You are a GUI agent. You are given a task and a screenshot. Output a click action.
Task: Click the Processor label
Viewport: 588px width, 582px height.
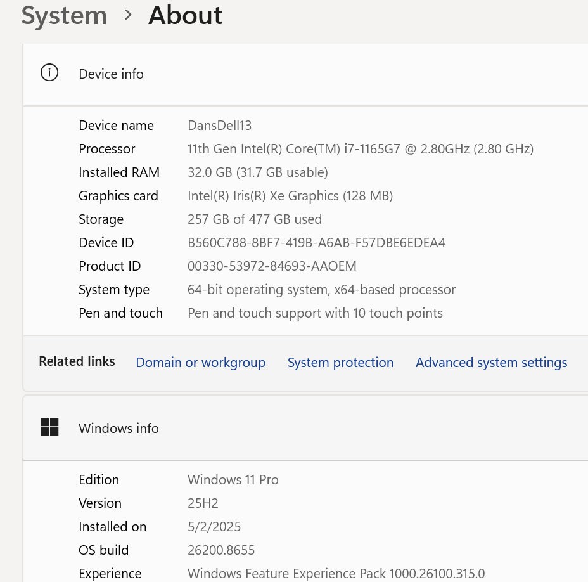tap(107, 149)
